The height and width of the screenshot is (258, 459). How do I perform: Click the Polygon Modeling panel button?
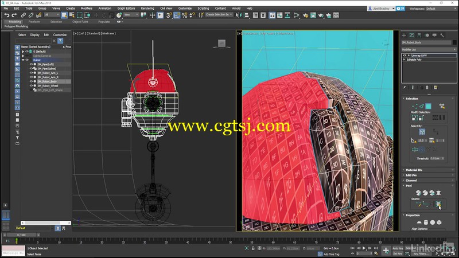[16, 26]
